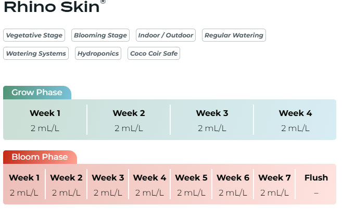Click Bloom Phase Week 6 cell
The height and width of the screenshot is (219, 342).
(233, 185)
